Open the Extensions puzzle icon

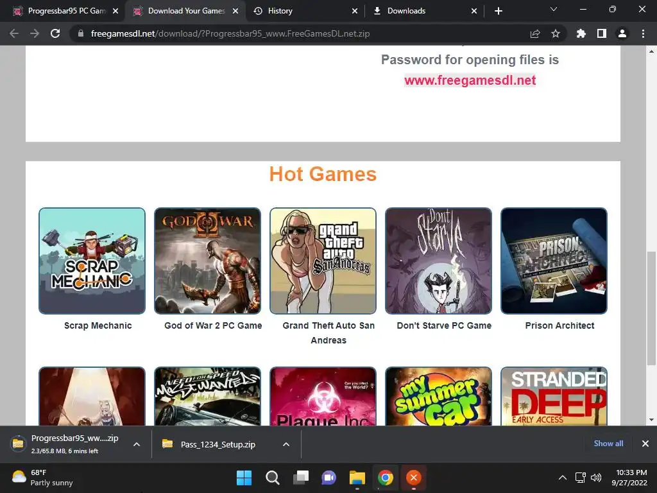click(581, 33)
